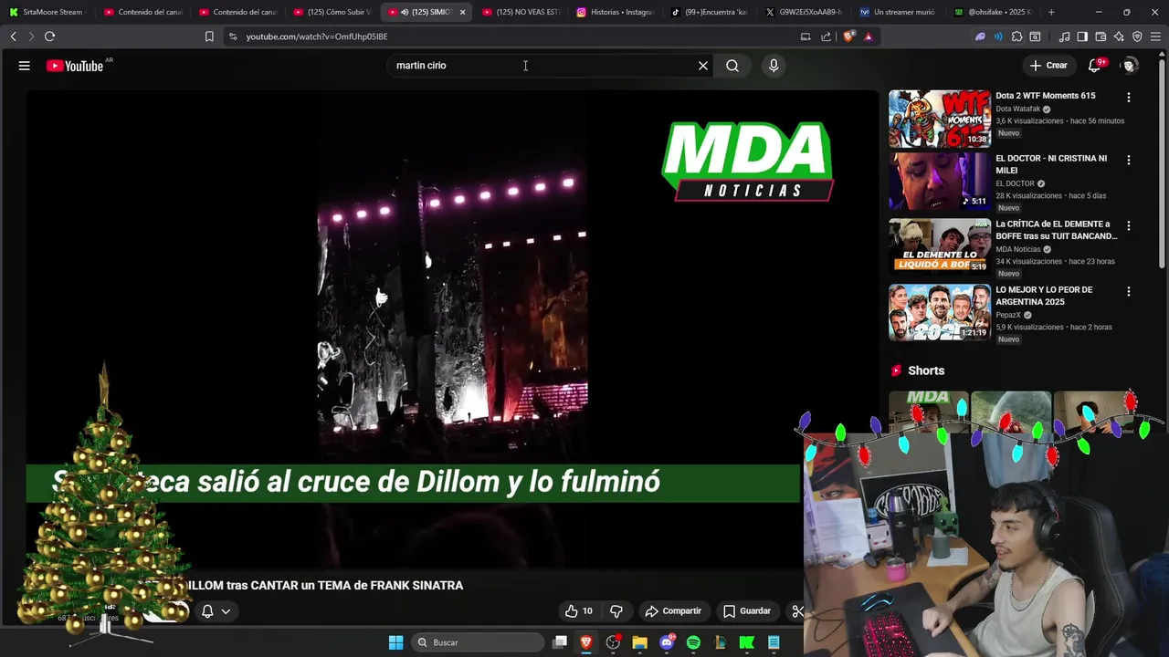The width and height of the screenshot is (1169, 657).
Task: Open options for La CRÍTICA de EL DEMENTE video
Action: (1128, 225)
